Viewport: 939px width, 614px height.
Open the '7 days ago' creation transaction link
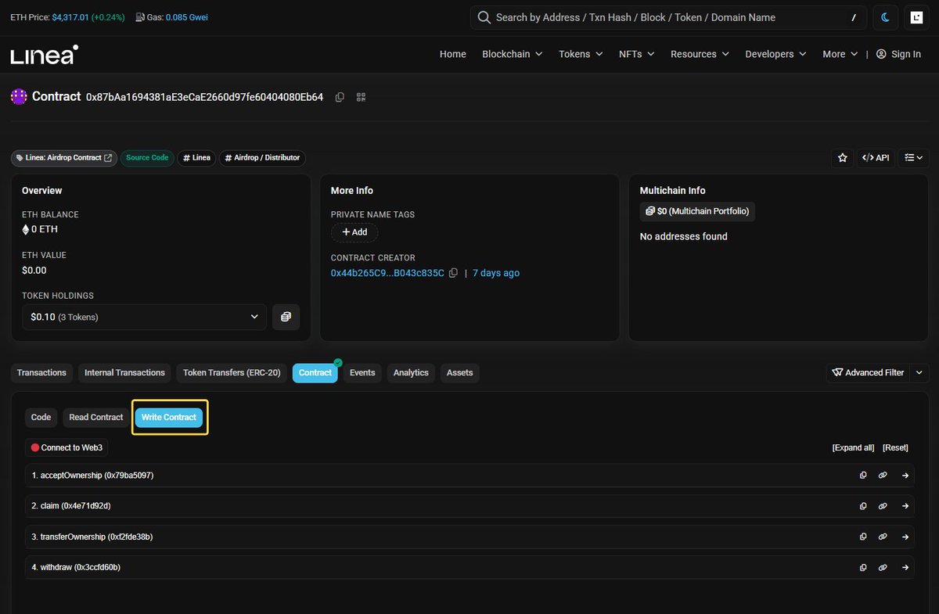(x=496, y=273)
